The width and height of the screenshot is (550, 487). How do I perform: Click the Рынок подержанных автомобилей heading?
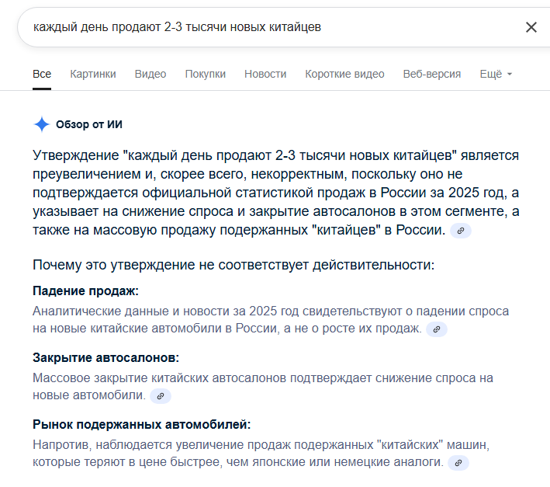[142, 425]
